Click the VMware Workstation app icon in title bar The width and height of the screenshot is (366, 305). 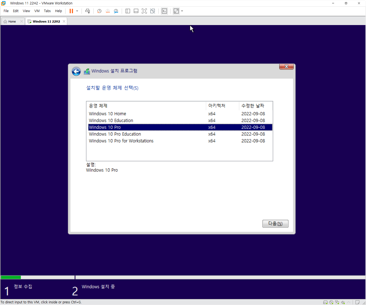click(x=3, y=3)
